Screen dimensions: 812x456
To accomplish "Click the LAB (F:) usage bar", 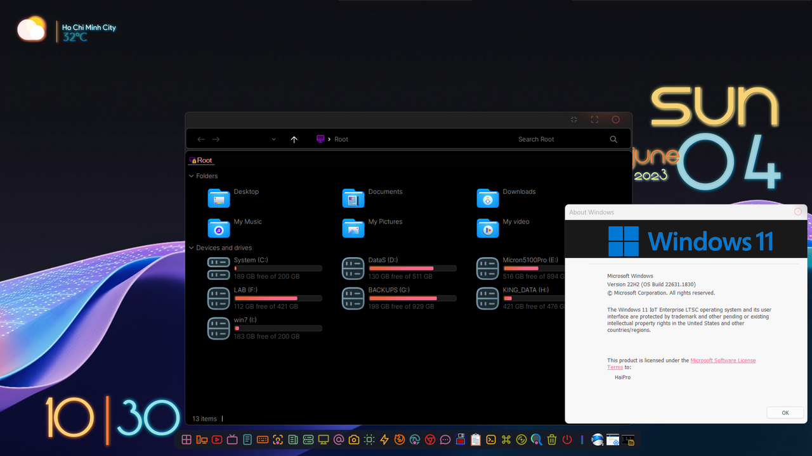I will point(278,298).
